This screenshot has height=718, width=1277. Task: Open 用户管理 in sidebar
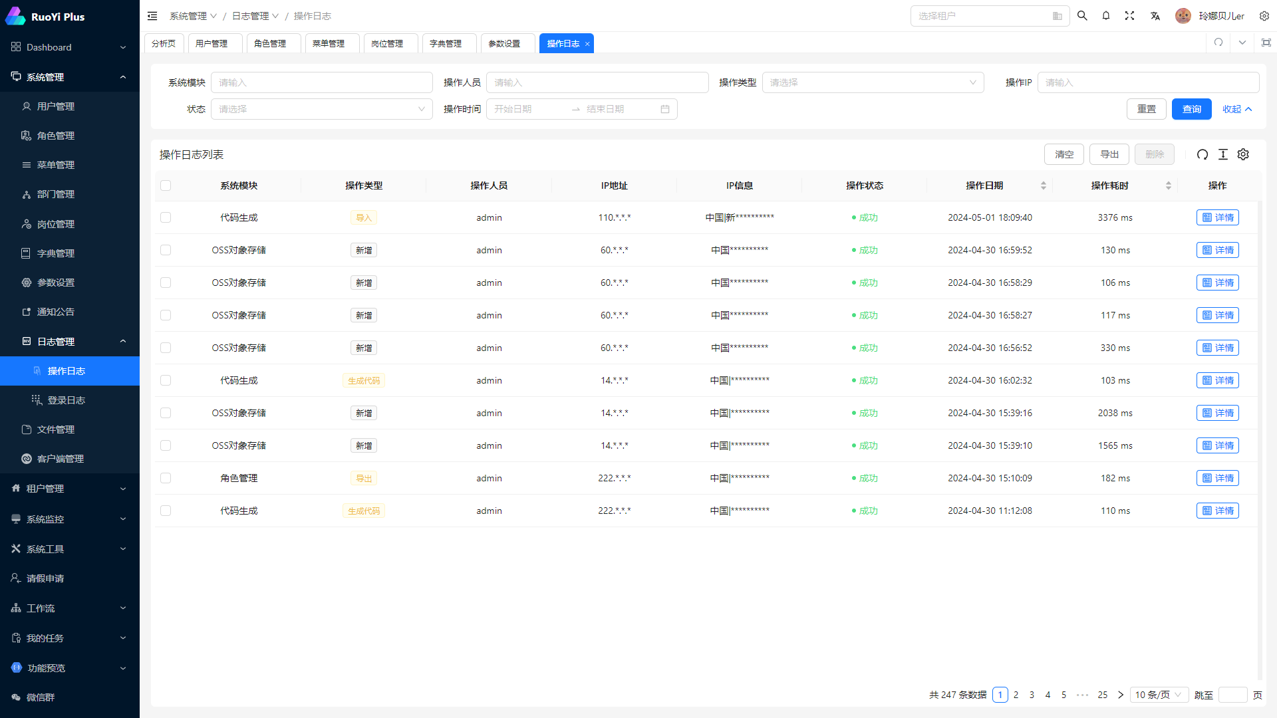point(70,106)
